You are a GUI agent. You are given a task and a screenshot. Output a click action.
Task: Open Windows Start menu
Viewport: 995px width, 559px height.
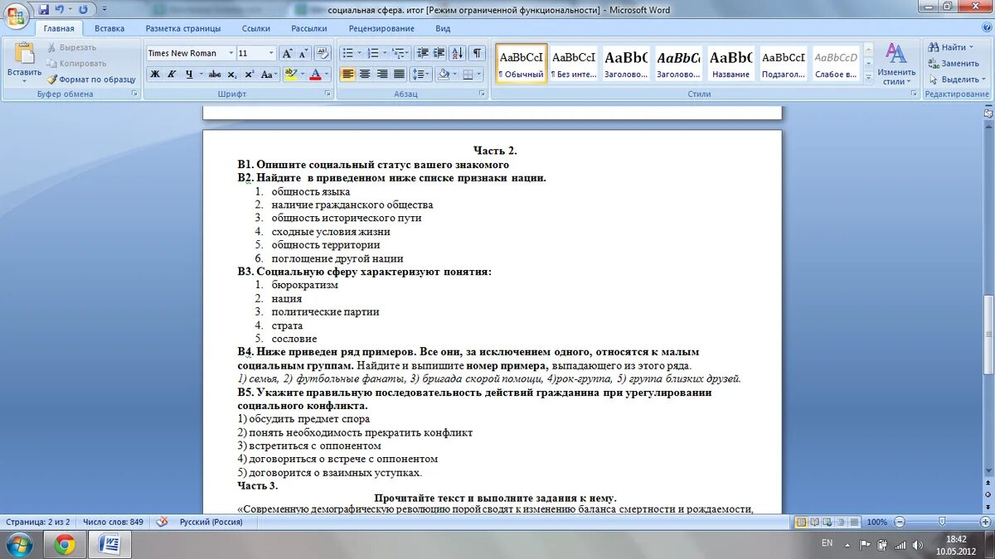coord(19,544)
